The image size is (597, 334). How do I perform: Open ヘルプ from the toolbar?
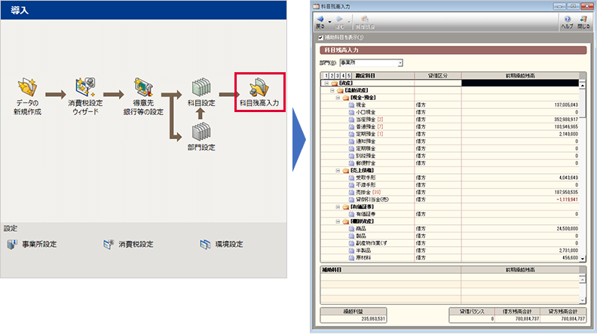click(x=567, y=20)
